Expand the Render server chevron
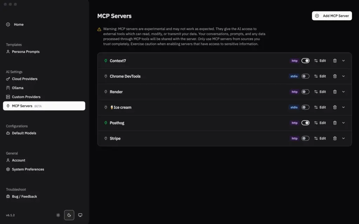 (x=343, y=91)
